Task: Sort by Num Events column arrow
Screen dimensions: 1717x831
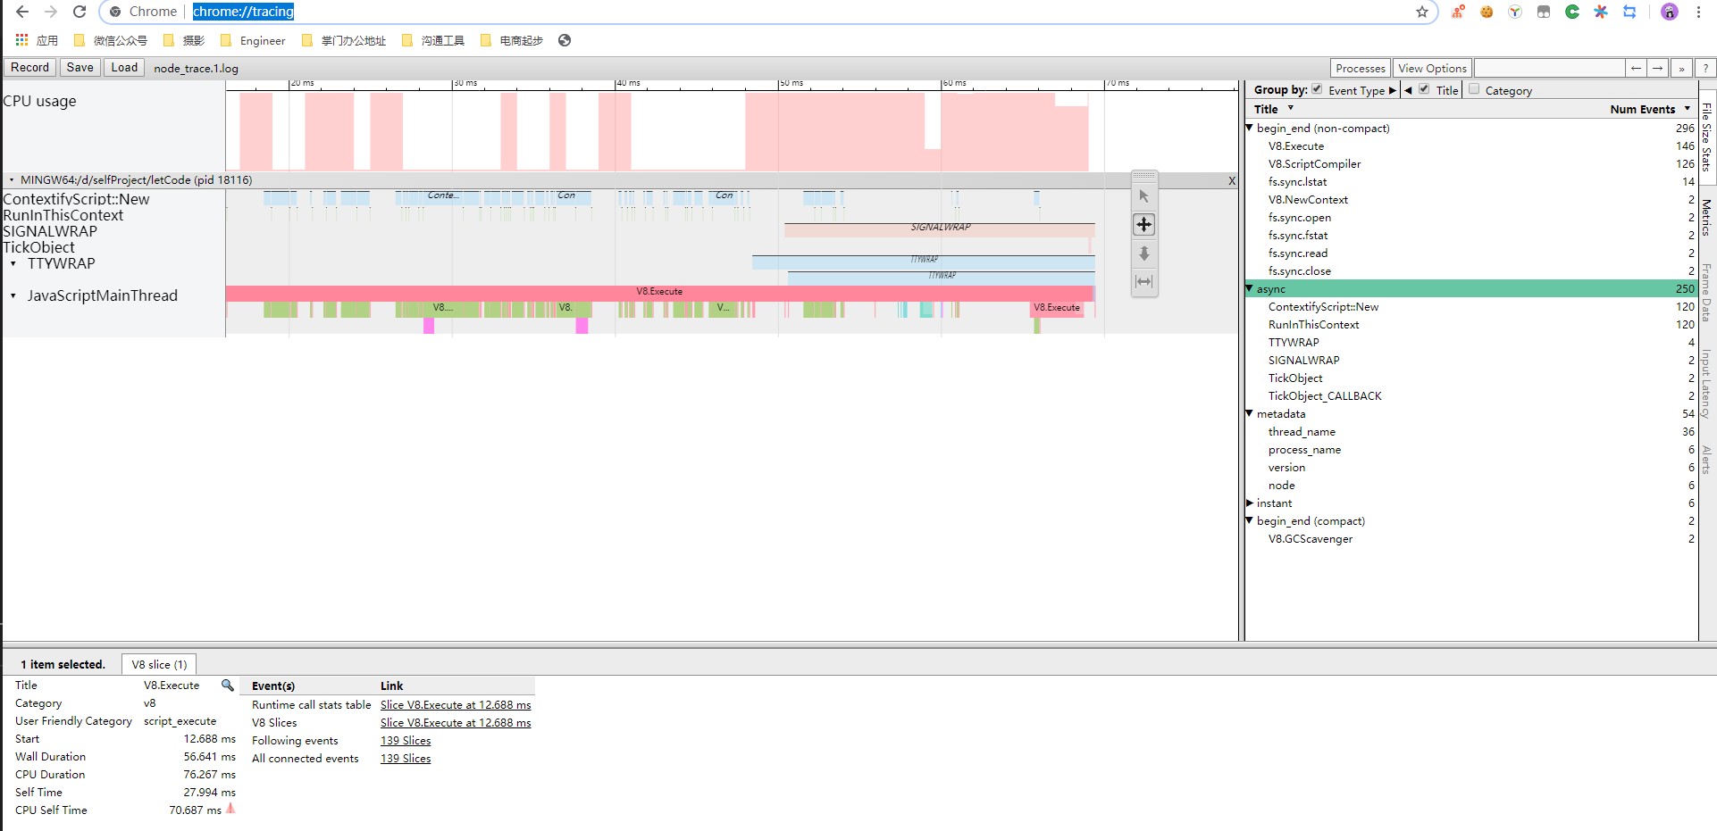Action: [x=1687, y=108]
